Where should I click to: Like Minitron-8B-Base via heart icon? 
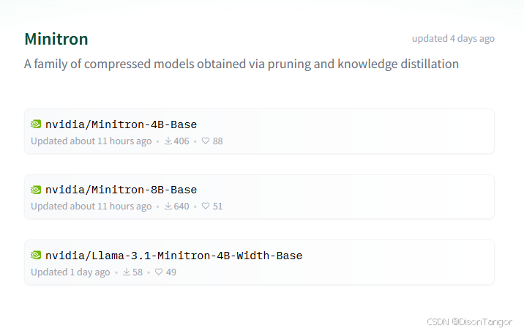pyautogui.click(x=206, y=207)
